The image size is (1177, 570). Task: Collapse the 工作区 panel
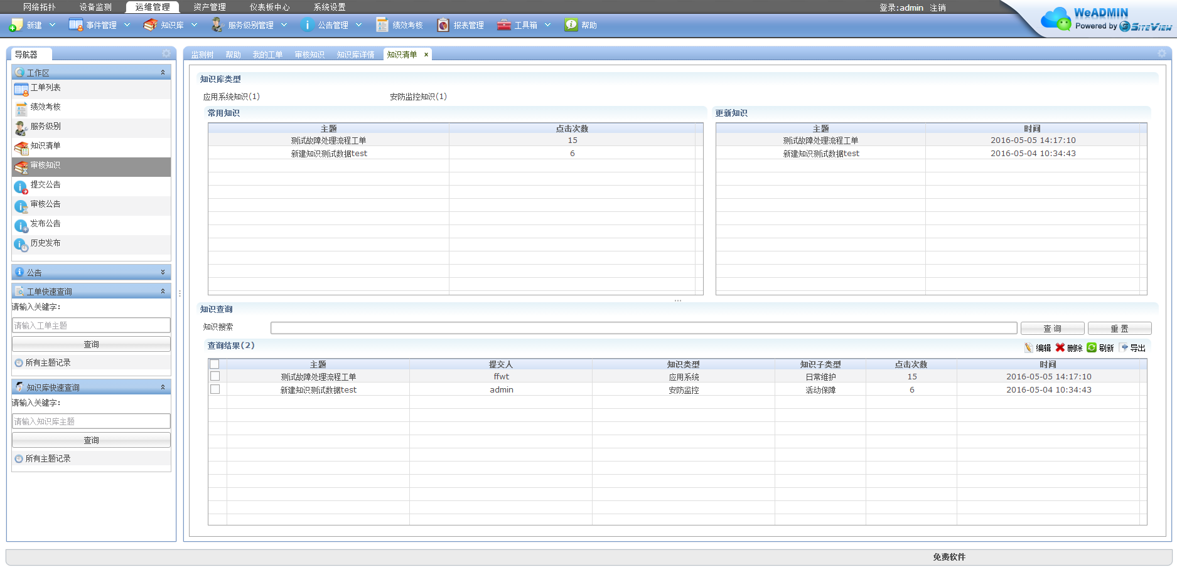(x=163, y=72)
